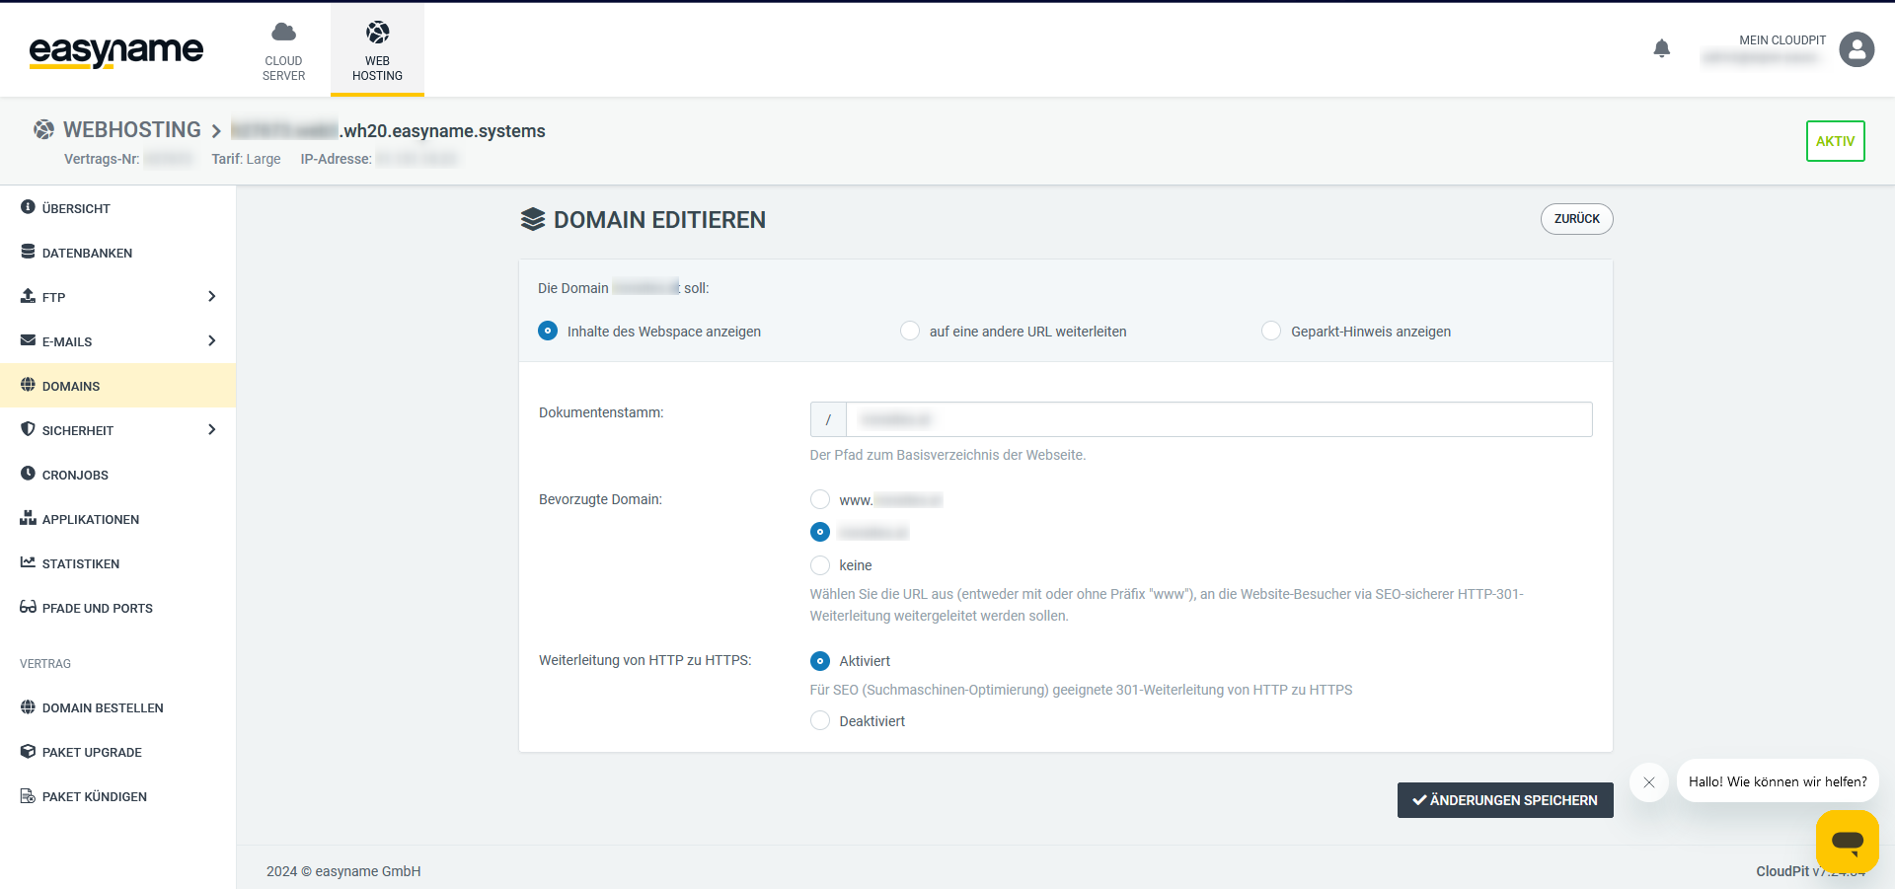Open the yellow chat widget bubble
The width and height of the screenshot is (1895, 889).
(x=1847, y=841)
